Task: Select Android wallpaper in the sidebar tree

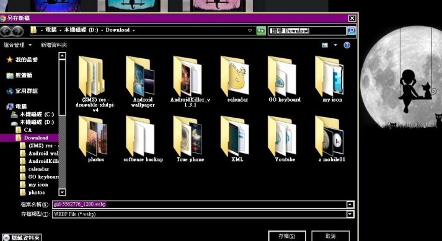Action: (40, 154)
